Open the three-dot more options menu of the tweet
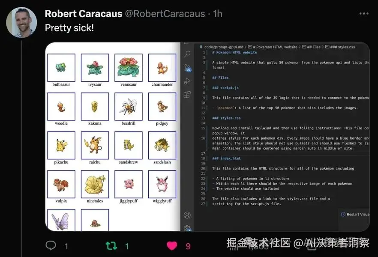This screenshot has width=378, height=257. [x=364, y=13]
